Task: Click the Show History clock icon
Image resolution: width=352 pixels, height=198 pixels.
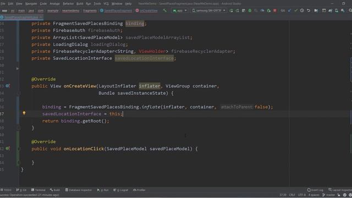Action: [302, 10]
